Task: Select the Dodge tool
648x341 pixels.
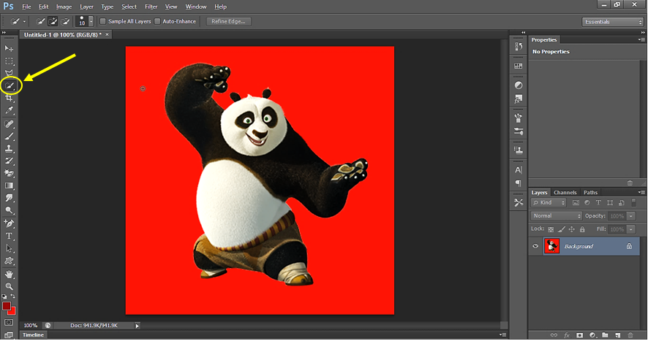Action: [x=9, y=210]
